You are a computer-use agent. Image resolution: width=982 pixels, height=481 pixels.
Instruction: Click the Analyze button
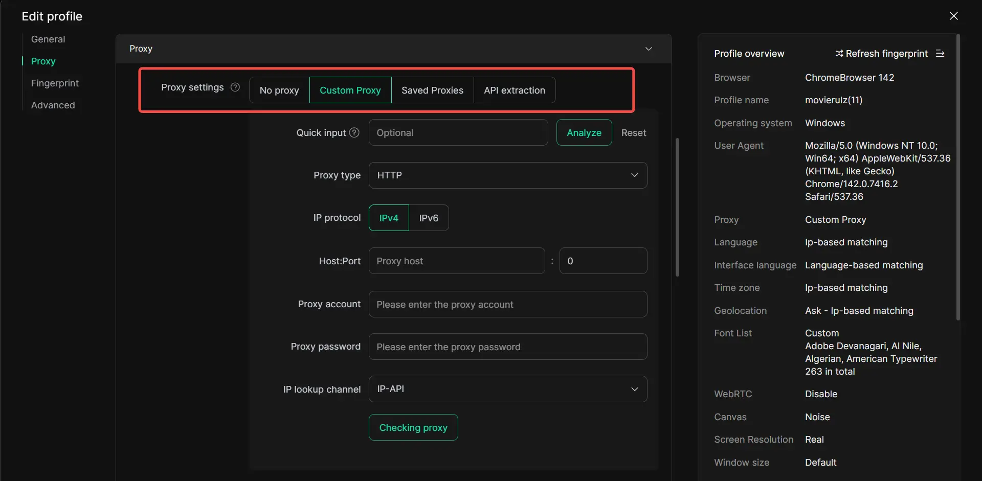584,133
